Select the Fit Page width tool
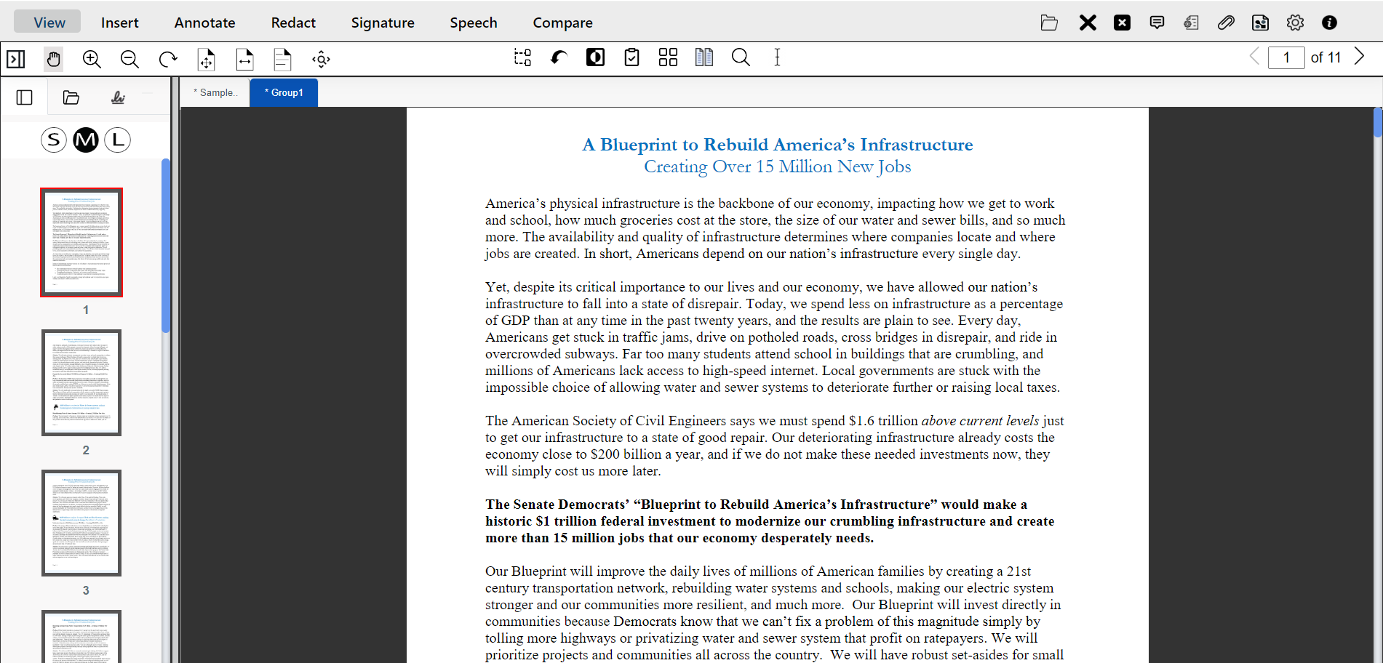 (244, 59)
